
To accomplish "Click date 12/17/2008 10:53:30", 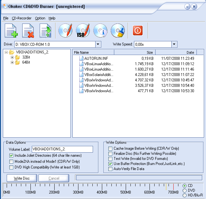I will coord(178,91).
